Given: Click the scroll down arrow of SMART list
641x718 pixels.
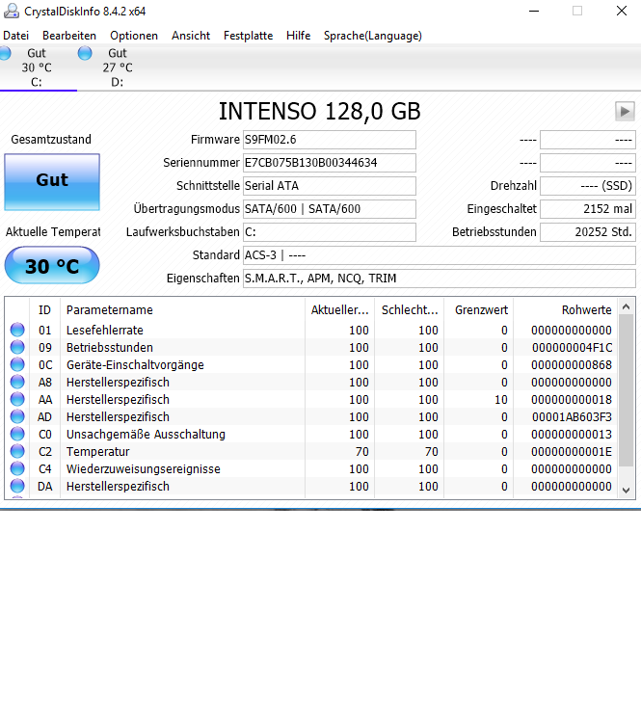Looking at the screenshot, I should pyautogui.click(x=627, y=490).
